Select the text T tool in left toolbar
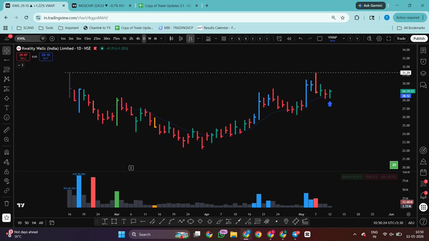This screenshot has width=429, height=241. (x=7, y=107)
